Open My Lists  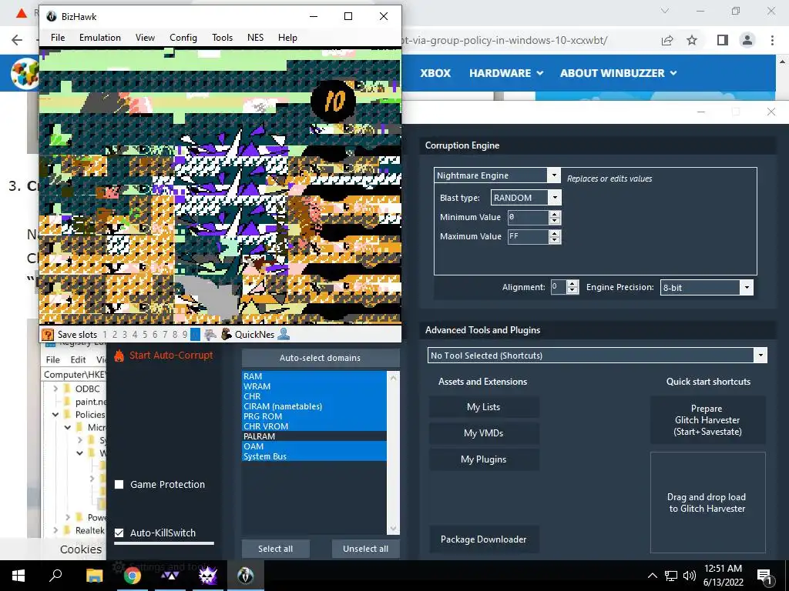click(484, 407)
